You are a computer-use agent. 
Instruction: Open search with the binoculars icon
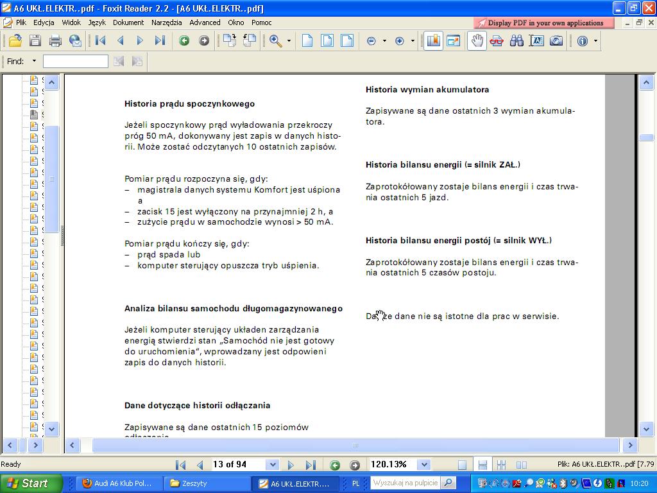(516, 40)
